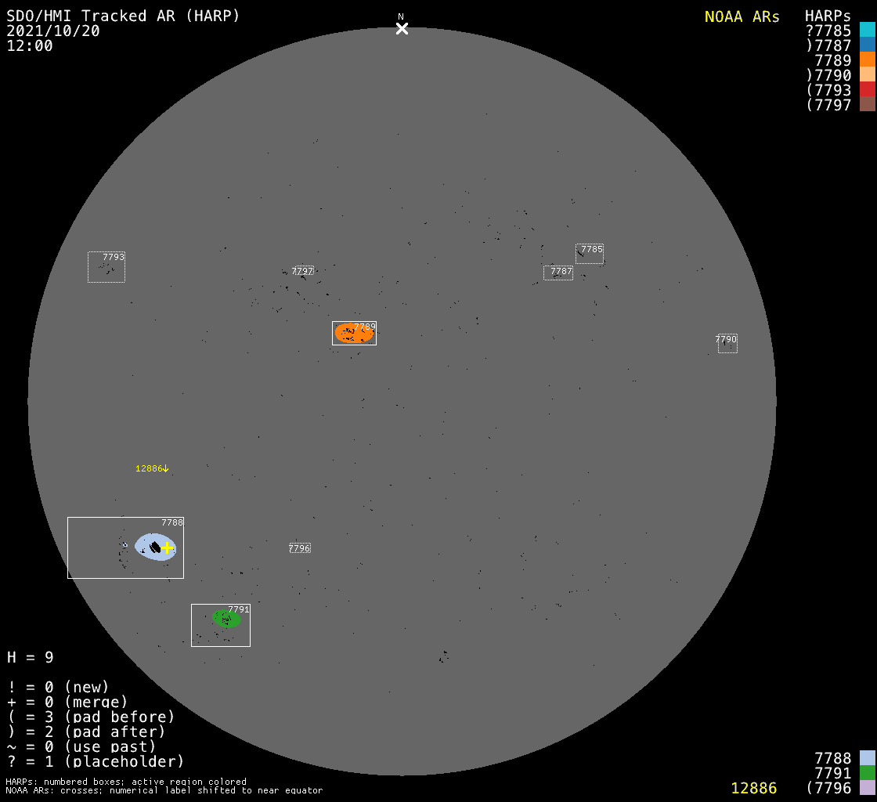Select the red swatch next to 7793
Viewport: 877px width, 802px height.
pyautogui.click(x=867, y=89)
